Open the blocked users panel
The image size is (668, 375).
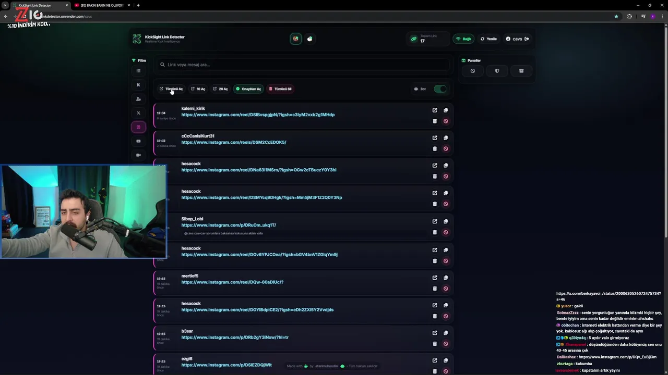(473, 71)
